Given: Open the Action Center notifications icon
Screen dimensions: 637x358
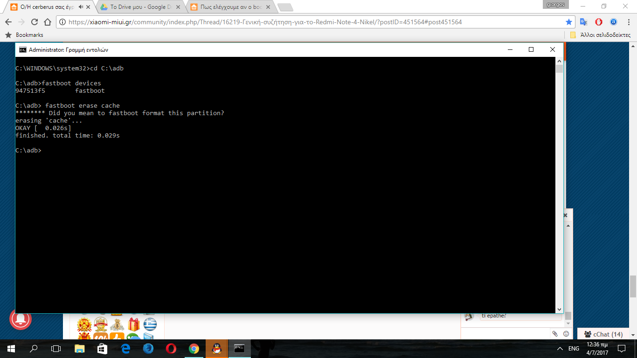Looking at the screenshot, I should point(622,348).
